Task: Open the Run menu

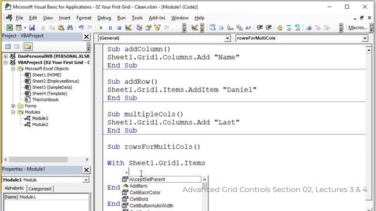Action: 122,18
